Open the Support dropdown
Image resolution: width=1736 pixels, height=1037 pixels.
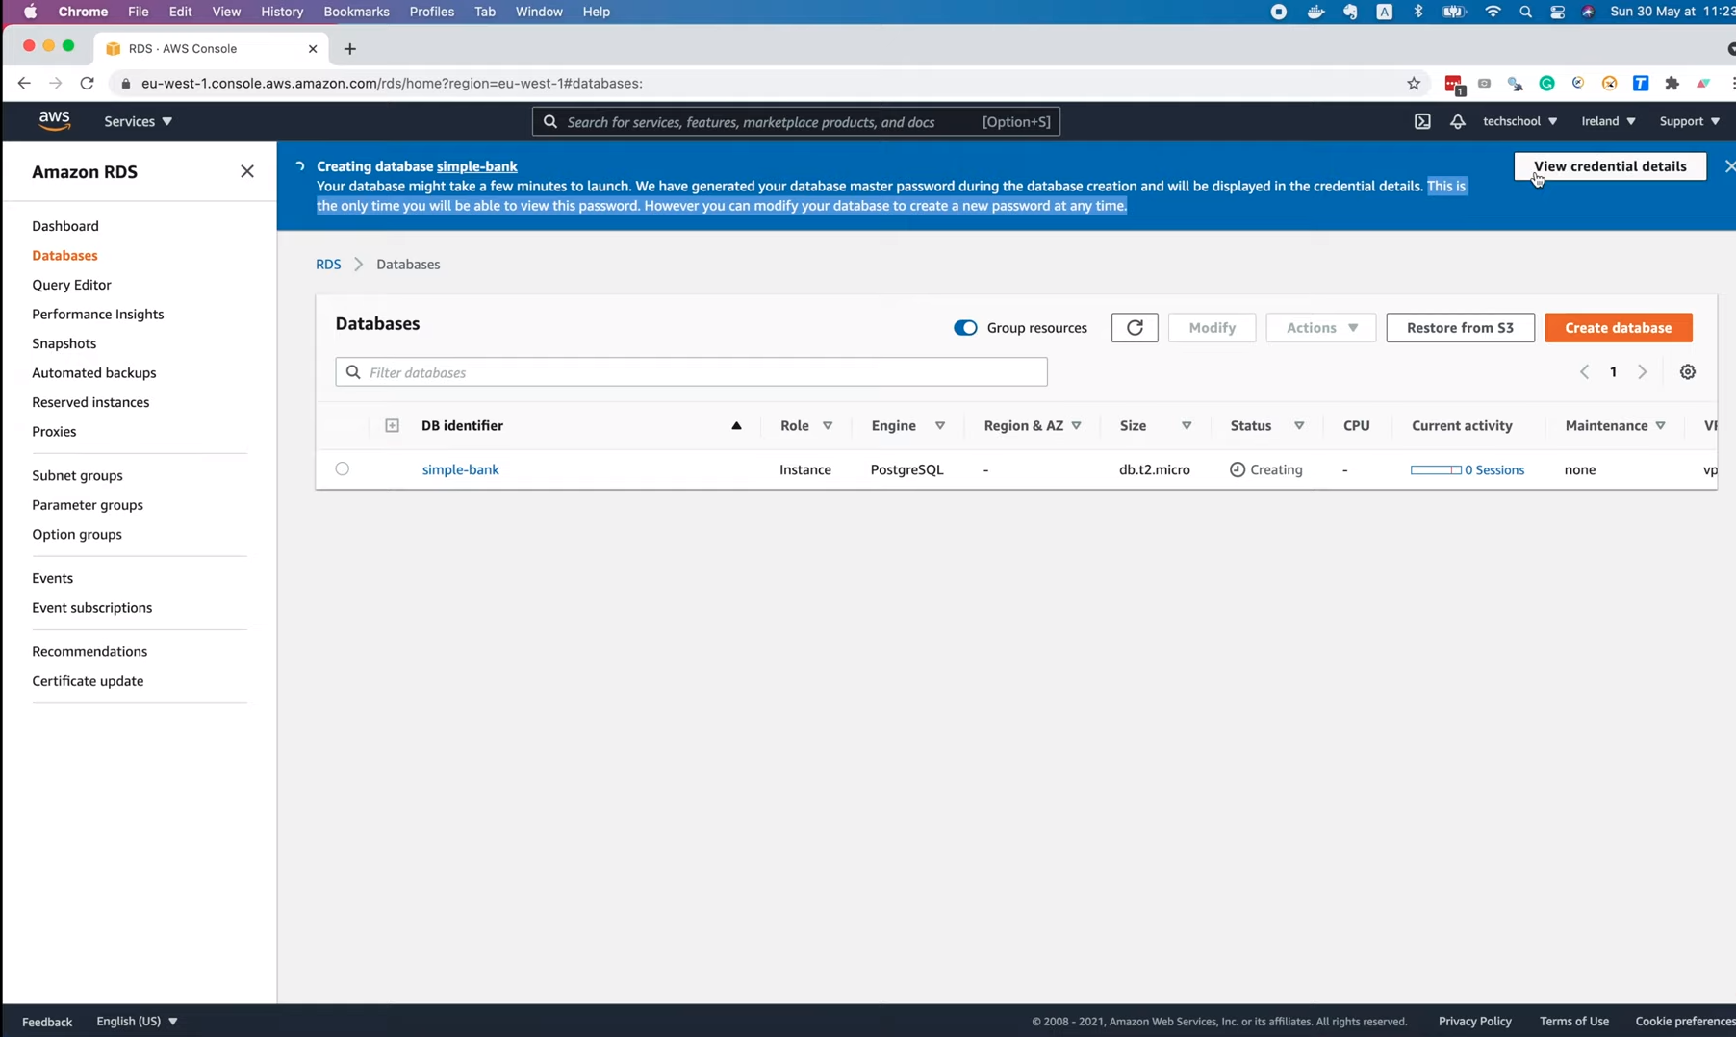pyautogui.click(x=1689, y=121)
